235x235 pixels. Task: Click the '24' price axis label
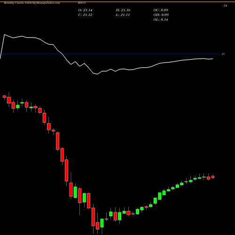pyautogui.click(x=225, y=6)
